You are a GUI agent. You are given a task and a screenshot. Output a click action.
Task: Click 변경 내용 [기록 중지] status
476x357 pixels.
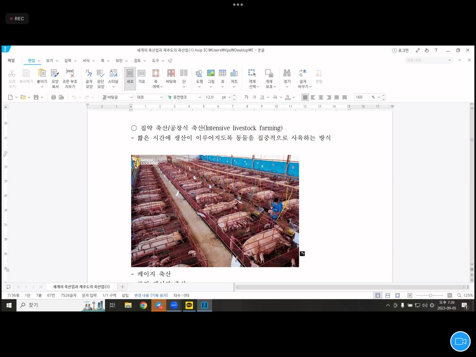(x=151, y=295)
